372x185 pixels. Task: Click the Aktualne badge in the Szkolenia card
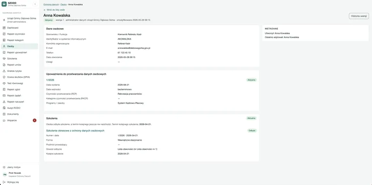click(x=252, y=118)
